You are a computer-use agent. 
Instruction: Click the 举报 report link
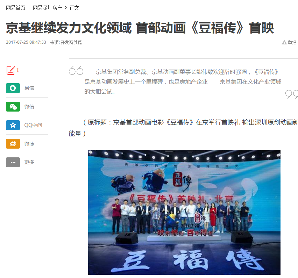coord(292,42)
